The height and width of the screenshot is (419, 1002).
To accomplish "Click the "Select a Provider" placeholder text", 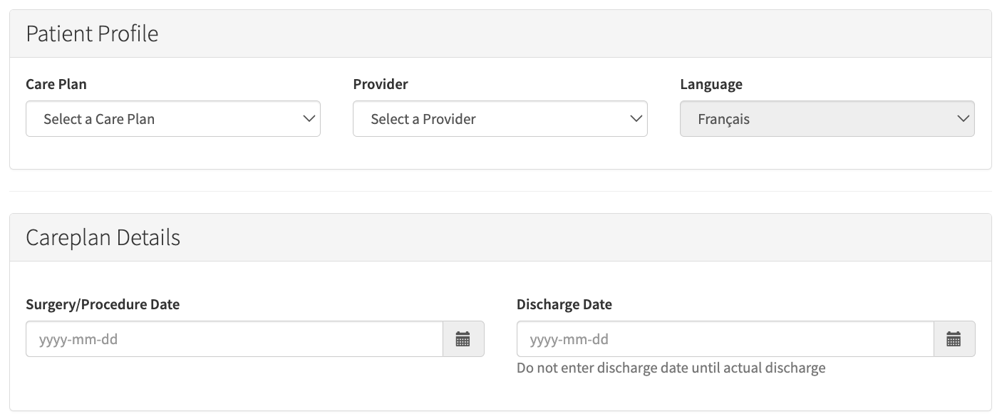I will point(423,119).
